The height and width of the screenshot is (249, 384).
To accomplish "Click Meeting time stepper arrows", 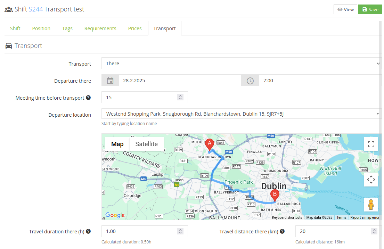I will click(180, 98).
